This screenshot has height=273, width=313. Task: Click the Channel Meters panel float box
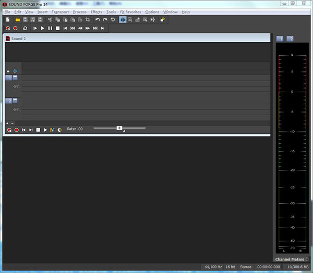[x=307, y=259]
